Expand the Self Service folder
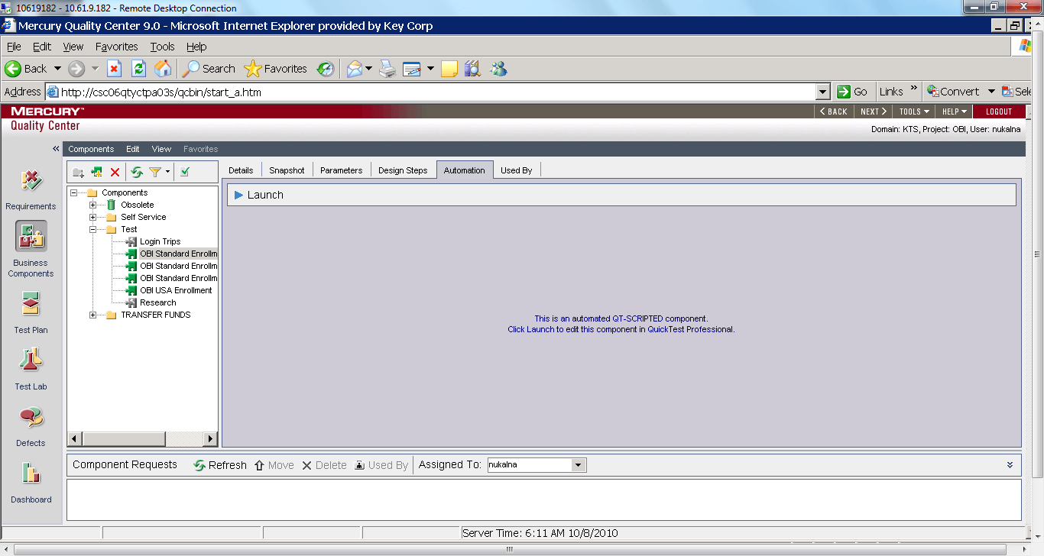 click(93, 217)
